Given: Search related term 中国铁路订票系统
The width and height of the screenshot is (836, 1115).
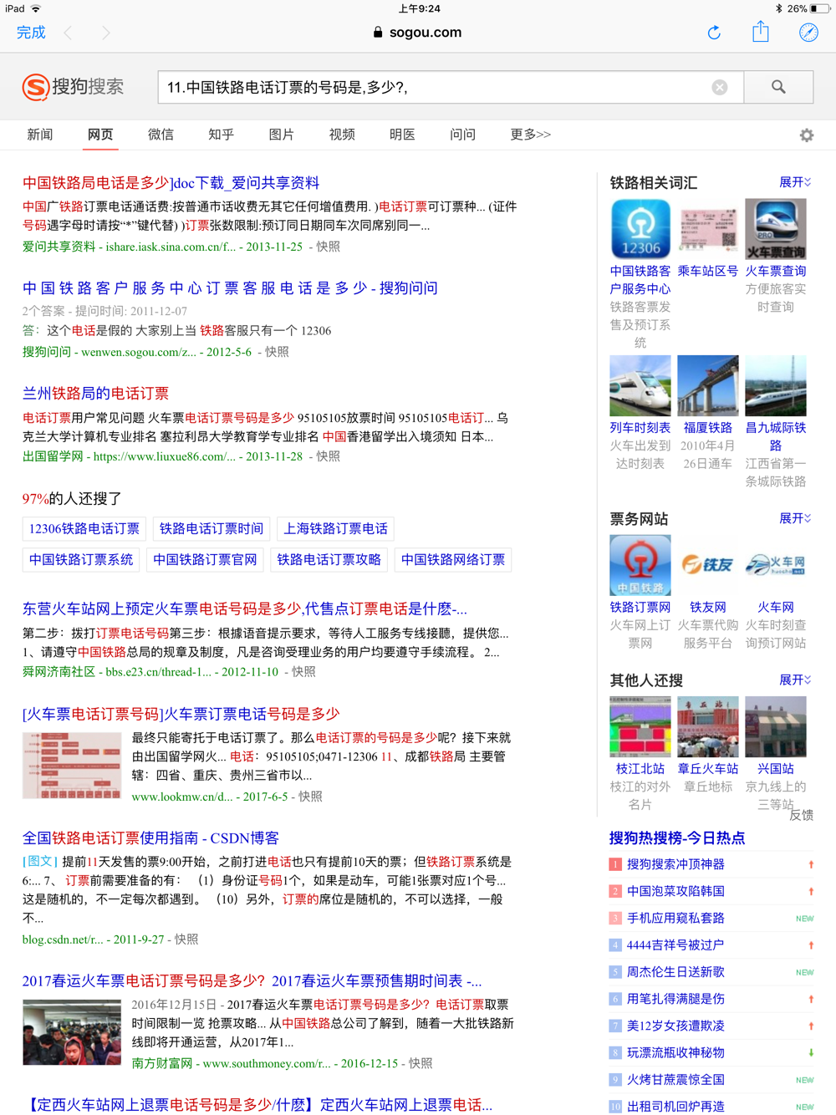Looking at the screenshot, I should pos(81,560).
